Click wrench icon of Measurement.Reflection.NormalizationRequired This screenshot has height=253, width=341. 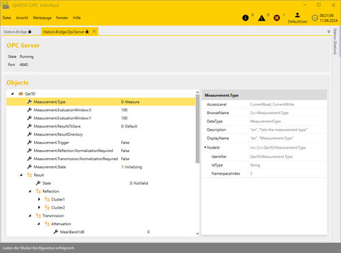[x=29, y=151]
